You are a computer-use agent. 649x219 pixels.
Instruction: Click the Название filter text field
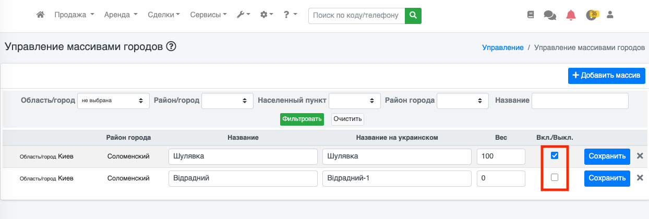tap(580, 101)
